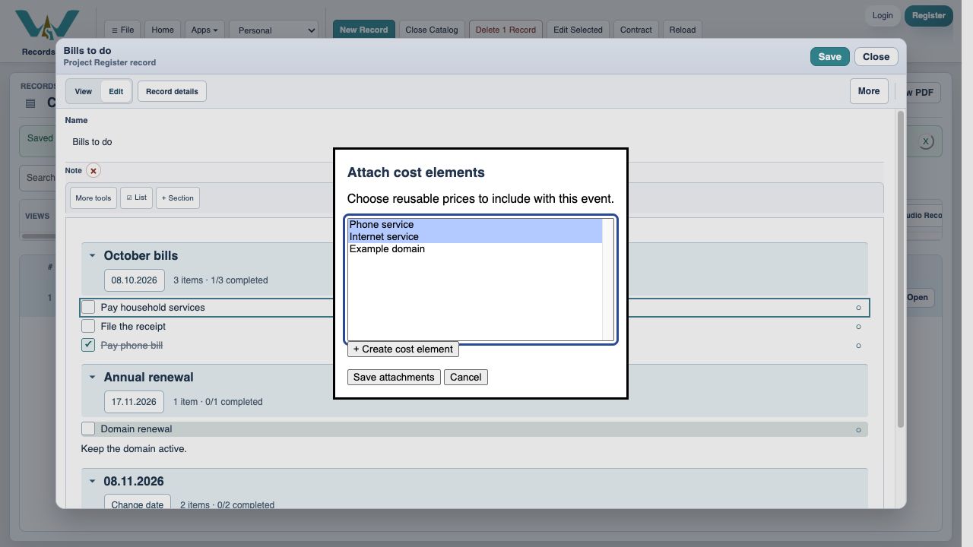973x547 pixels.
Task: Click the 17.11.2026 date button
Action: pos(135,402)
